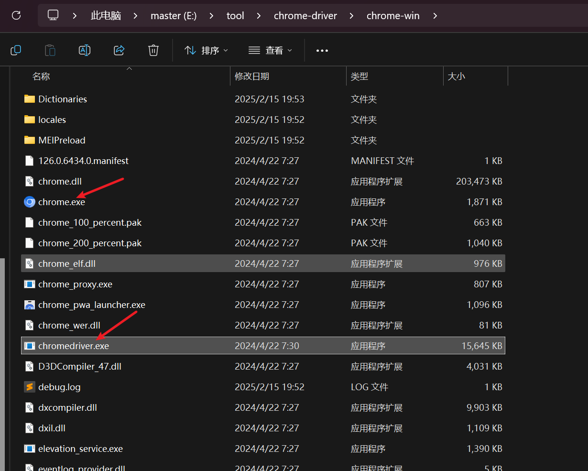The height and width of the screenshot is (471, 588).
Task: Click the Share icon in toolbar
Action: coord(119,50)
